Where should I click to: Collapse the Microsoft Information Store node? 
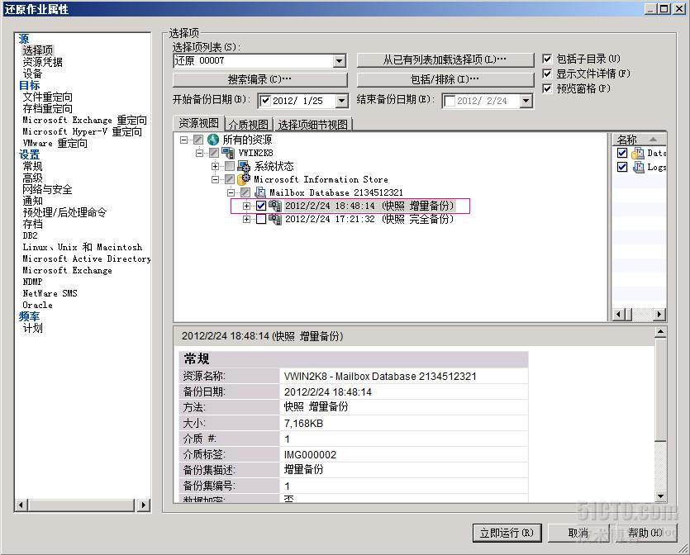(x=215, y=179)
